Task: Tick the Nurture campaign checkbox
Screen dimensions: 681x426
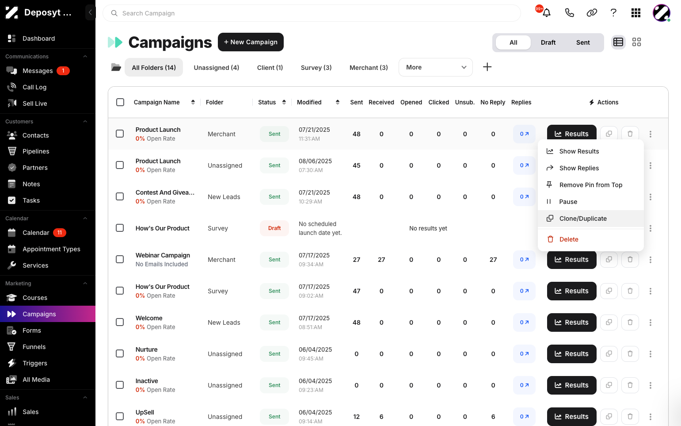Action: point(120,353)
